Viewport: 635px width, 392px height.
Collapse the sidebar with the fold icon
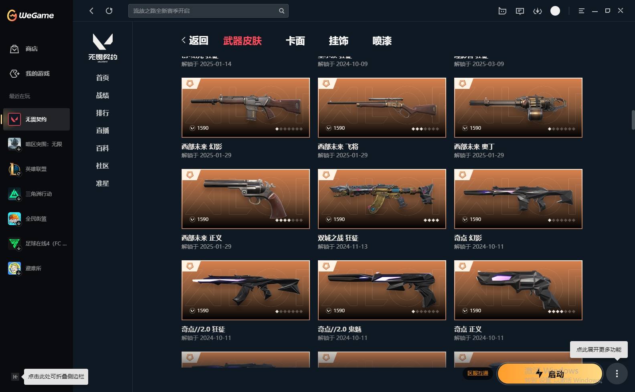[15, 376]
